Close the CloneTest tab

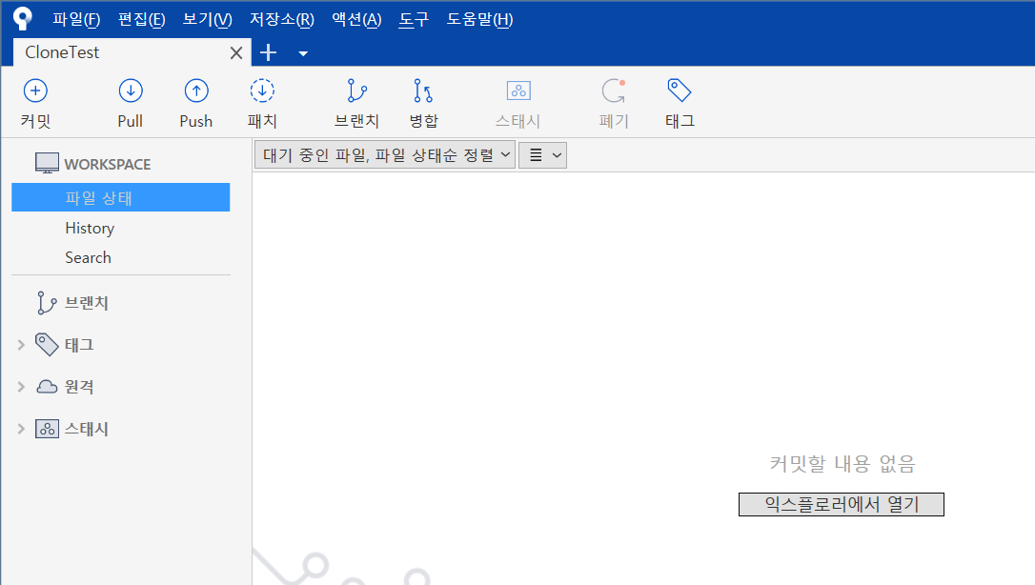(236, 52)
